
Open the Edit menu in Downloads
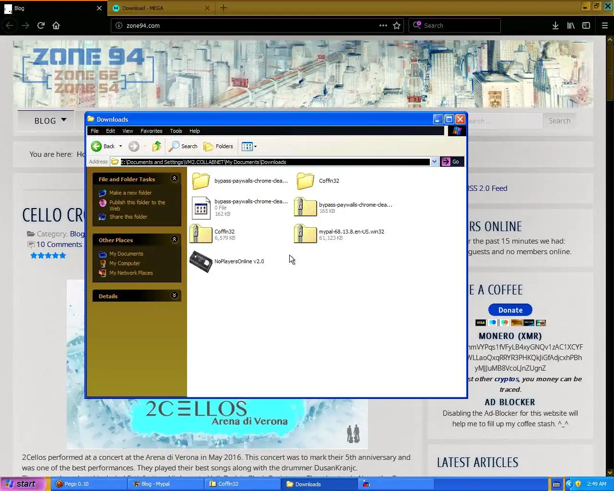[110, 131]
